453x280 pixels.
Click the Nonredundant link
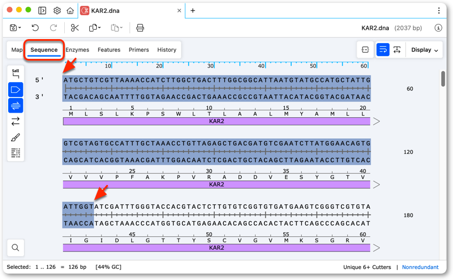(420, 267)
